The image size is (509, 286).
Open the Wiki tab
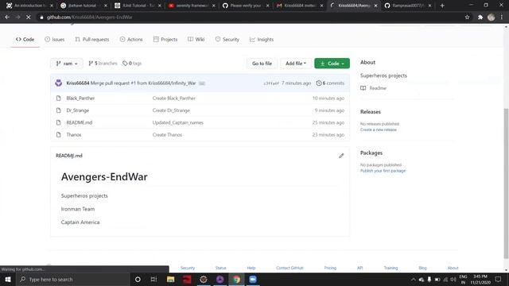196,39
